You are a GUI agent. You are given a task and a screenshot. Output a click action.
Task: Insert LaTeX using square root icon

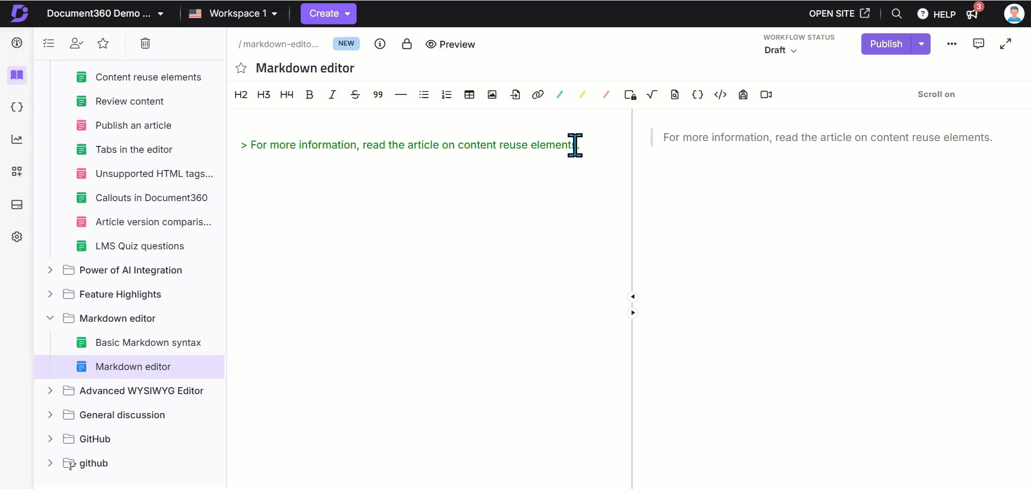tap(652, 95)
